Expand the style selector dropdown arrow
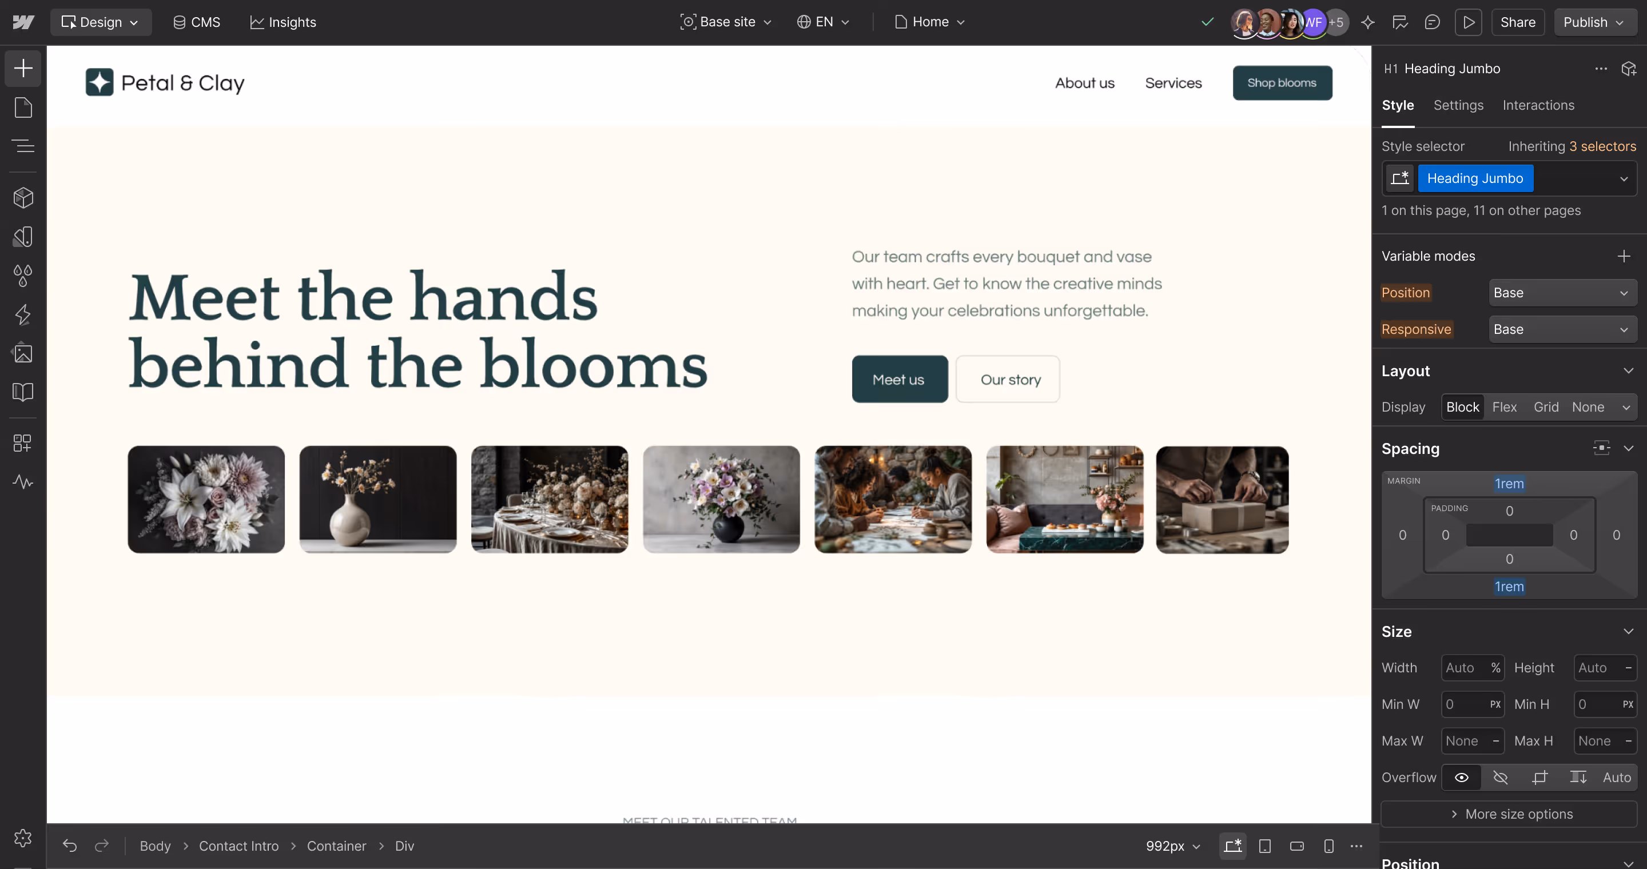The height and width of the screenshot is (869, 1647). tap(1624, 178)
